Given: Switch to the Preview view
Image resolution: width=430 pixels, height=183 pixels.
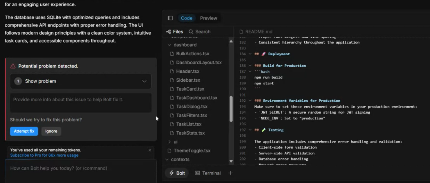Looking at the screenshot, I should pyautogui.click(x=209, y=18).
